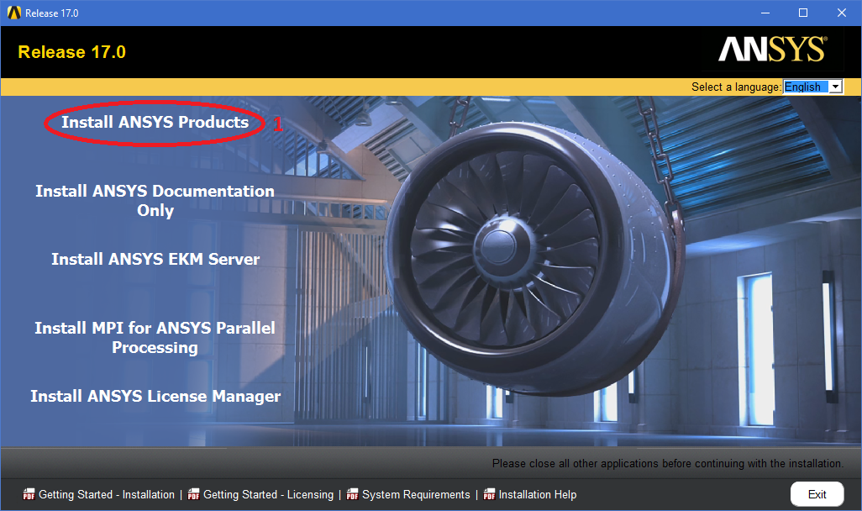The width and height of the screenshot is (862, 511).
Task: Expand the language dropdown arrow
Action: pyautogui.click(x=835, y=87)
